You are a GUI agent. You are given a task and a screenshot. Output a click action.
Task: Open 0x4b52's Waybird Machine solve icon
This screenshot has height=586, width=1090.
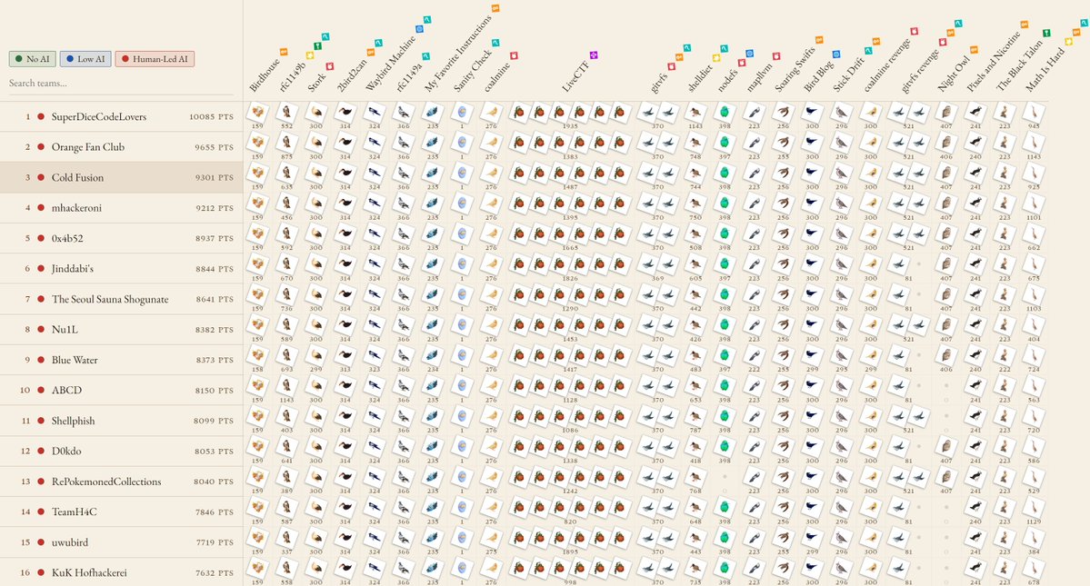click(375, 234)
